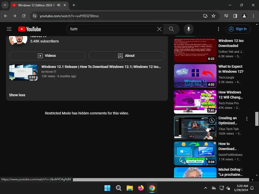Show hidden system tray icons
This screenshot has width=259, height=194.
[x=205, y=188]
